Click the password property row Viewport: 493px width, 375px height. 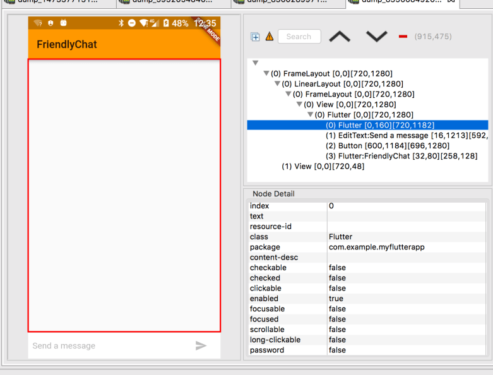(367, 350)
